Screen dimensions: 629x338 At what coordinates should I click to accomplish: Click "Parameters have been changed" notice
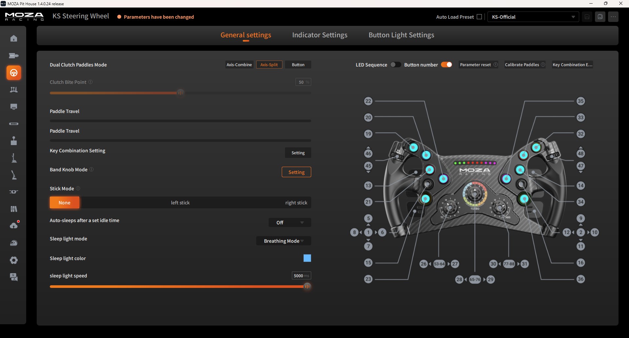(x=159, y=17)
